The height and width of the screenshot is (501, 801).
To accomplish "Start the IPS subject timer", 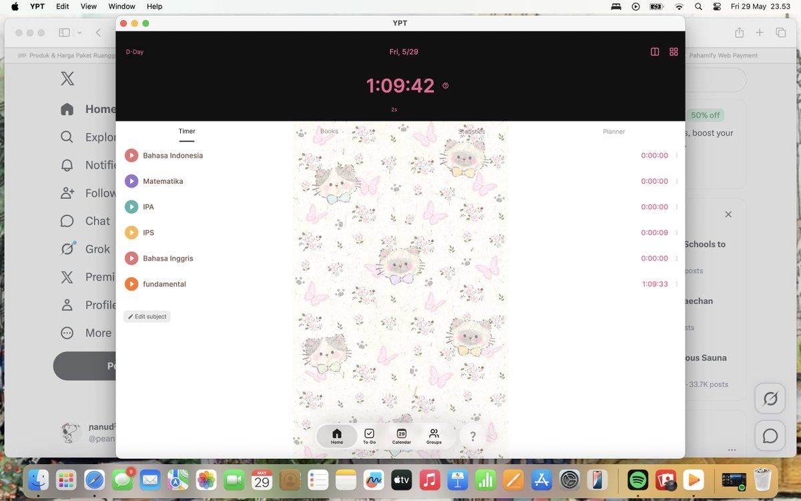I will (131, 232).
